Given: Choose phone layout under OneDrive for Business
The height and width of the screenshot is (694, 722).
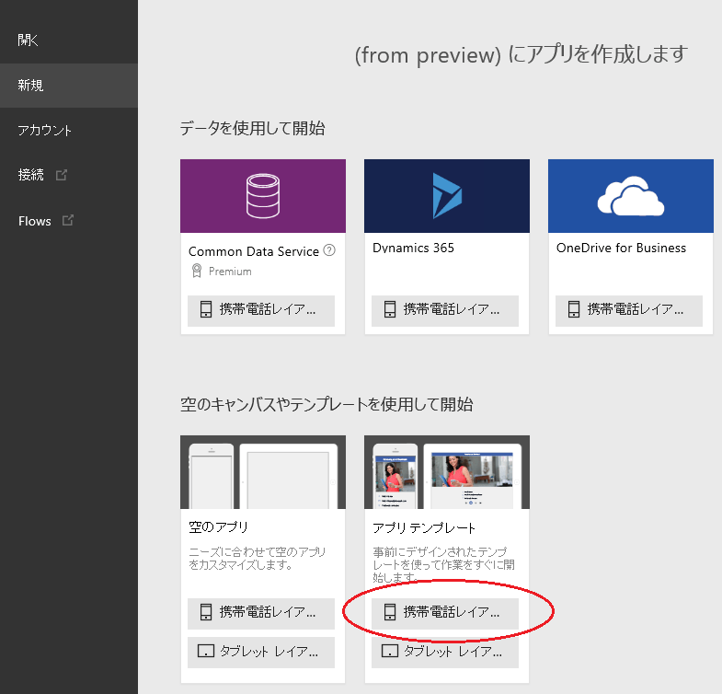Looking at the screenshot, I should (x=629, y=310).
